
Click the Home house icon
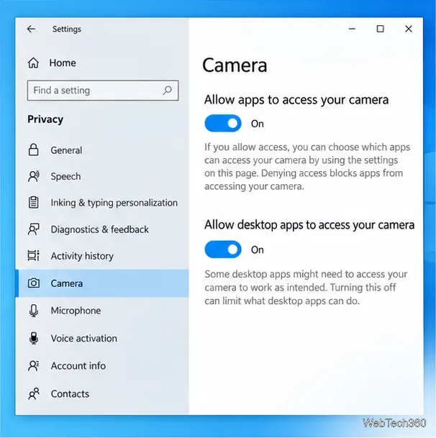point(33,63)
